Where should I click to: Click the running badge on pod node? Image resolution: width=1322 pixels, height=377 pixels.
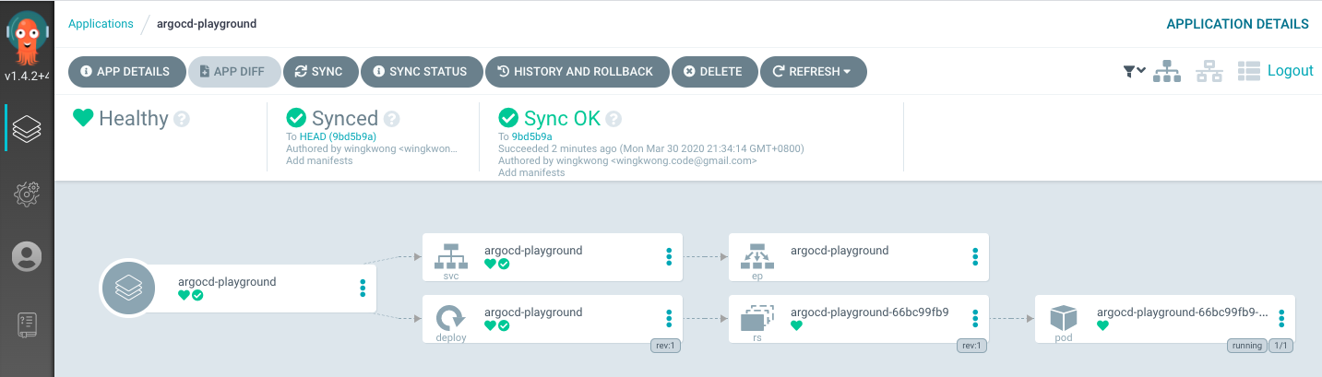1245,346
